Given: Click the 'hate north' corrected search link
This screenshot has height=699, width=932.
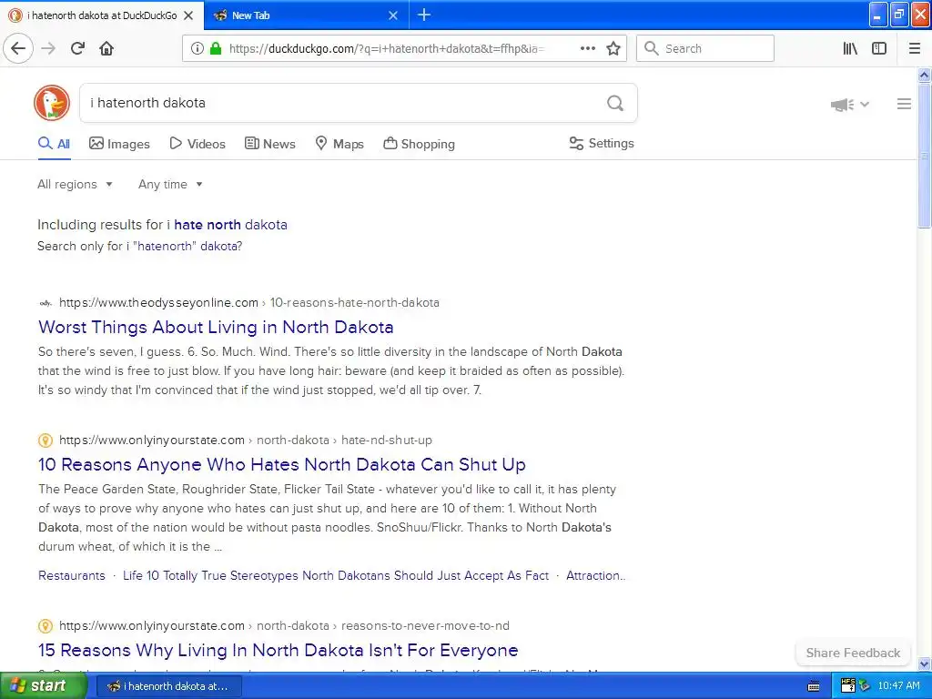Looking at the screenshot, I should coord(208,225).
